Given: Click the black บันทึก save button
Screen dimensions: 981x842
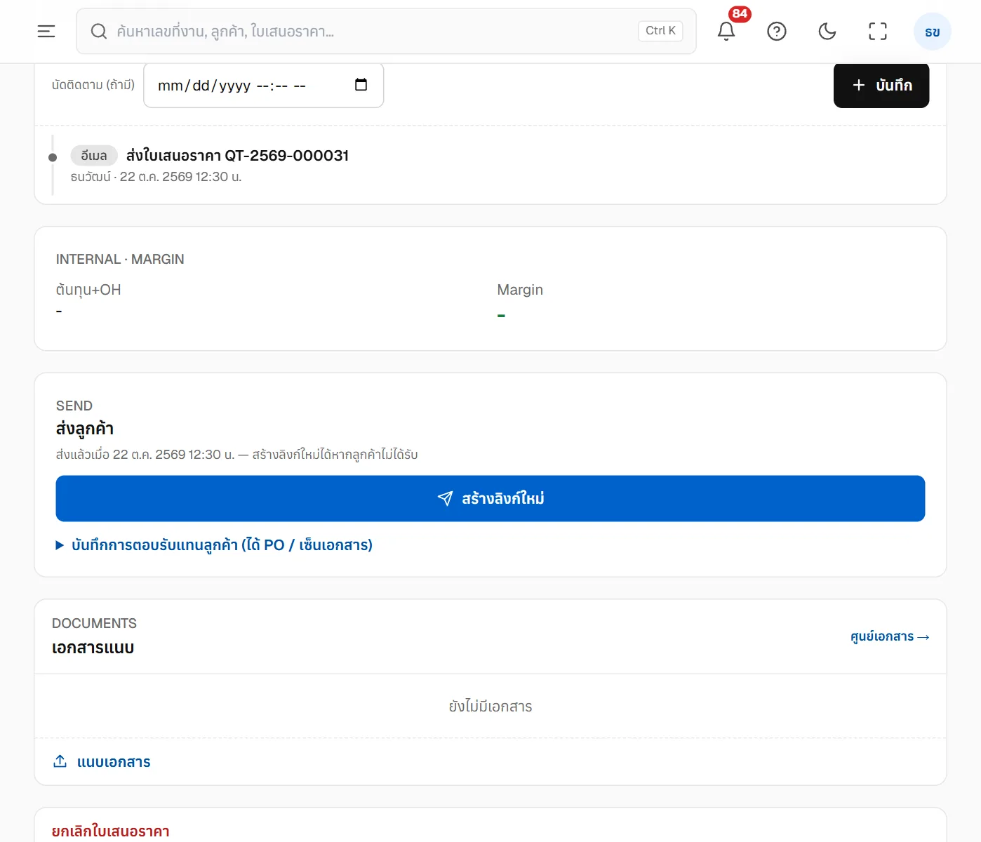Looking at the screenshot, I should [881, 85].
